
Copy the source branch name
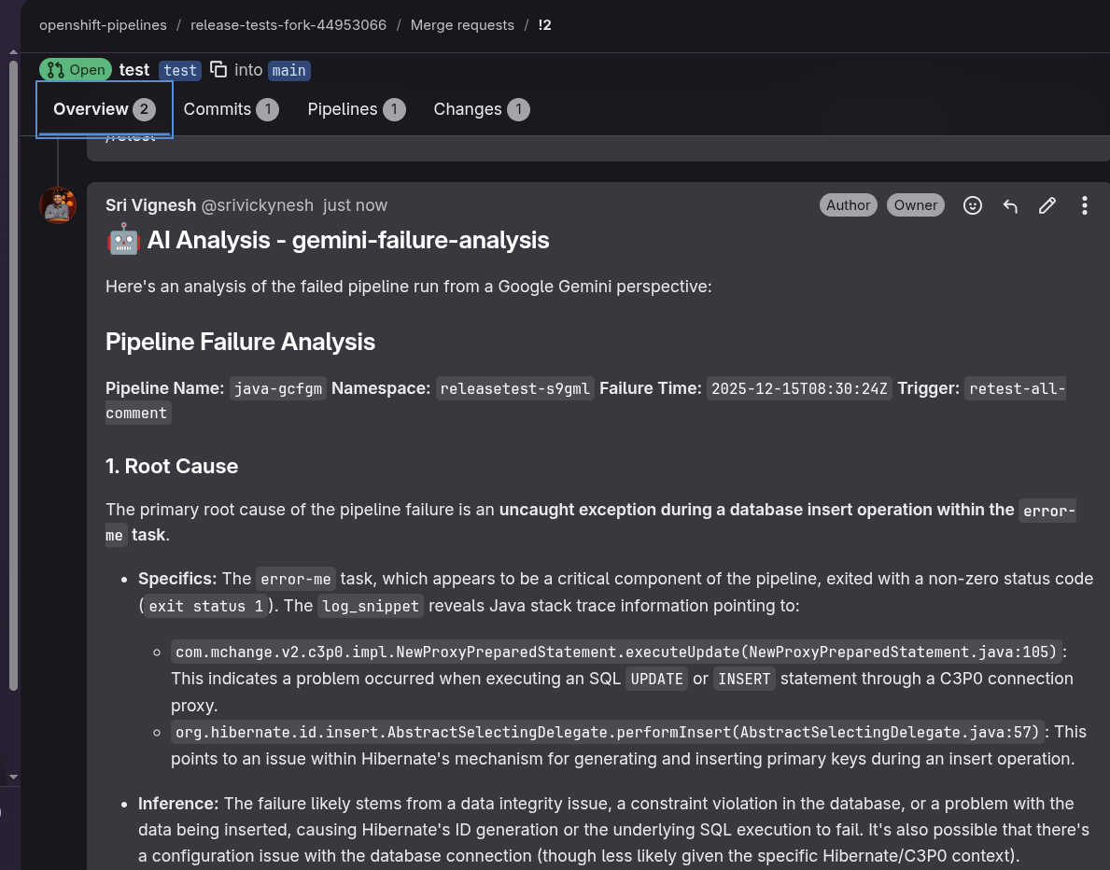[x=218, y=70]
